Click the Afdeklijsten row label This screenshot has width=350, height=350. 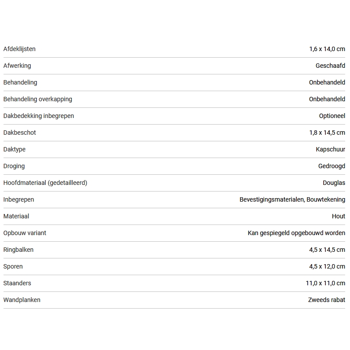coord(19,49)
